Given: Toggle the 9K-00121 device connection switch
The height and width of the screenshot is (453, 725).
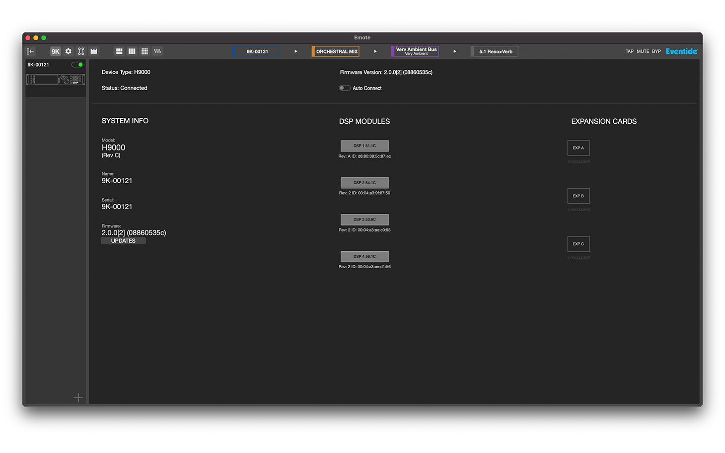Looking at the screenshot, I should pyautogui.click(x=78, y=65).
